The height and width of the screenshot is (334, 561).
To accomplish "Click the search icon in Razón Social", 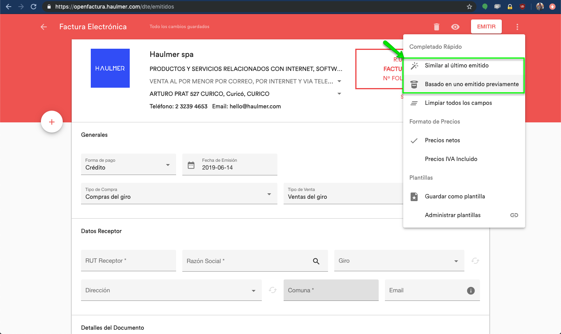I will 316,261.
